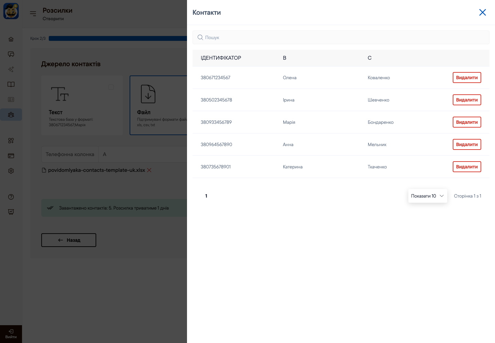Open the help question mark icon
The image size is (495, 343).
coord(11,197)
